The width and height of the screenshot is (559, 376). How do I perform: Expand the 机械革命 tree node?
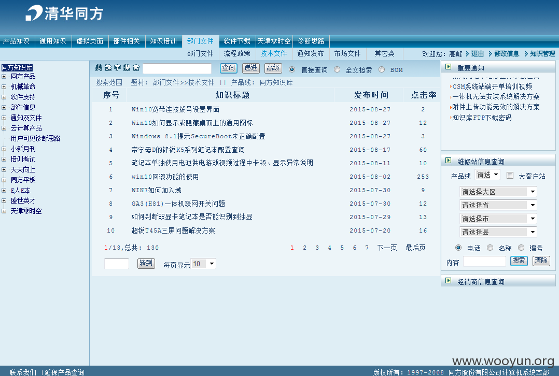pos(4,86)
